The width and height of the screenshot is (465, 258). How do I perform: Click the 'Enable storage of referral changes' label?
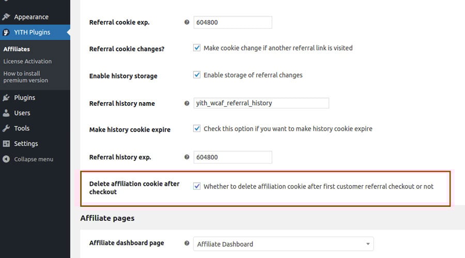pos(253,75)
